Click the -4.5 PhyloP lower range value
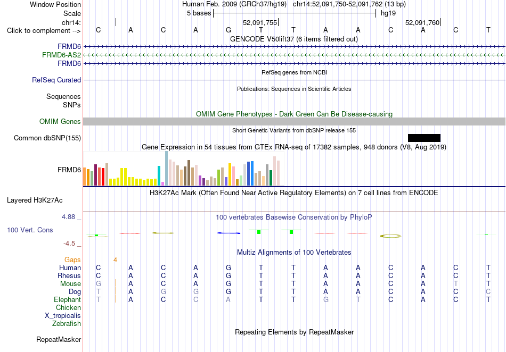This screenshot has height=352, width=506. tap(69, 244)
